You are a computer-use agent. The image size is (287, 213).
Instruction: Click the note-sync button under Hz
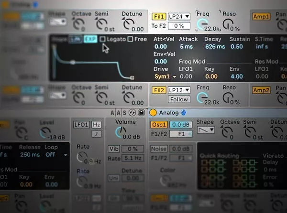[x=97, y=134]
